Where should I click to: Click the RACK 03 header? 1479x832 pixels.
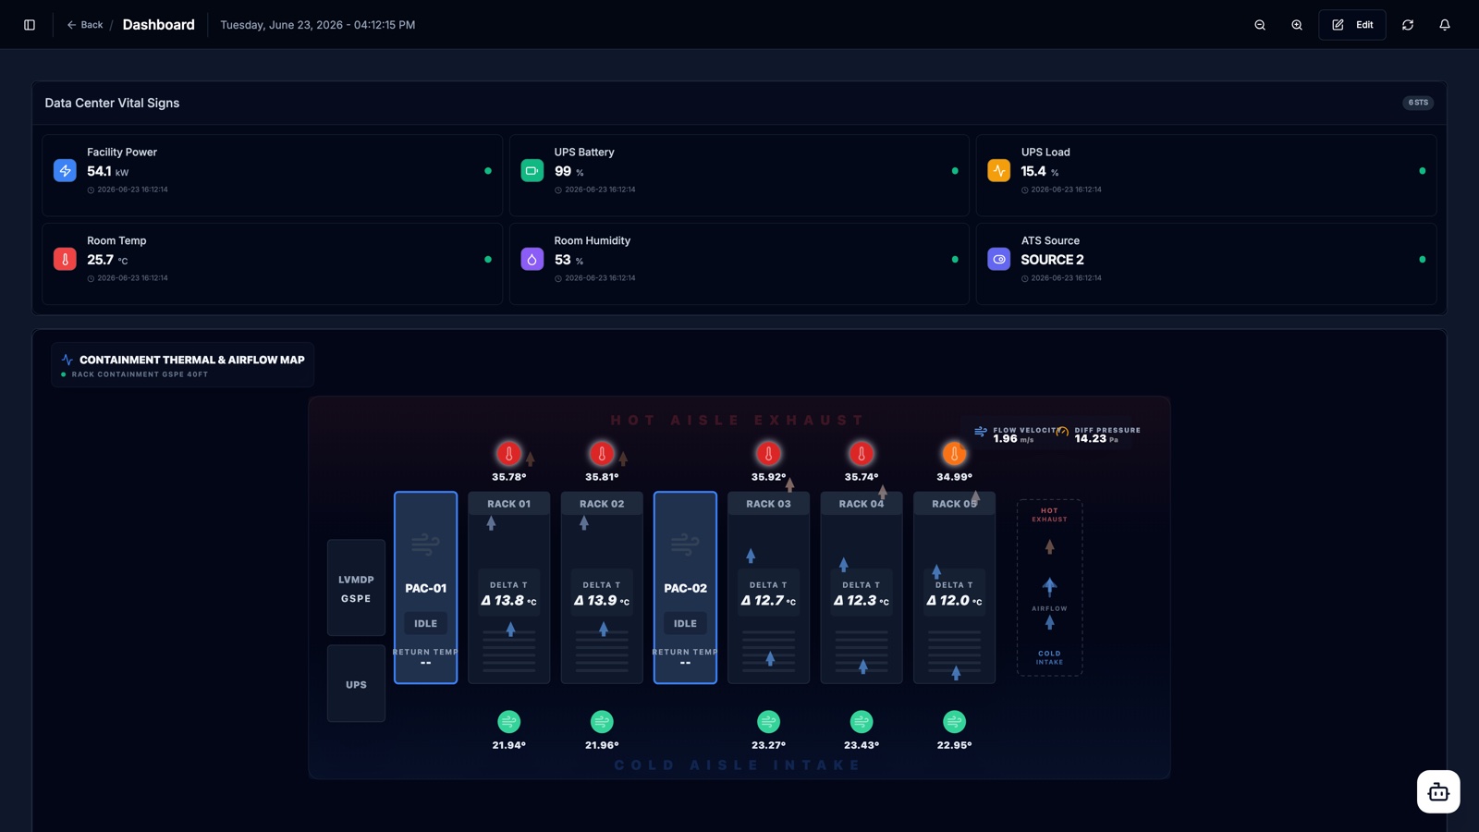coord(769,504)
